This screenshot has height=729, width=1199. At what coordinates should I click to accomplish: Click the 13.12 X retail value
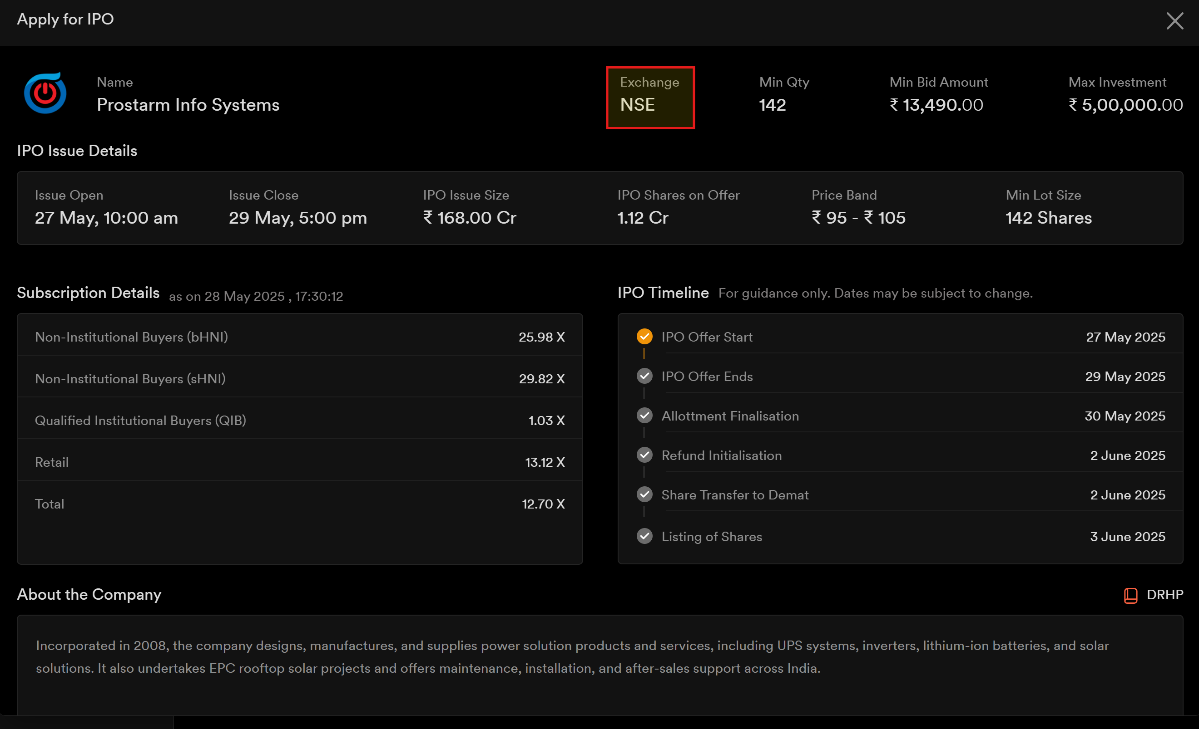pos(545,462)
